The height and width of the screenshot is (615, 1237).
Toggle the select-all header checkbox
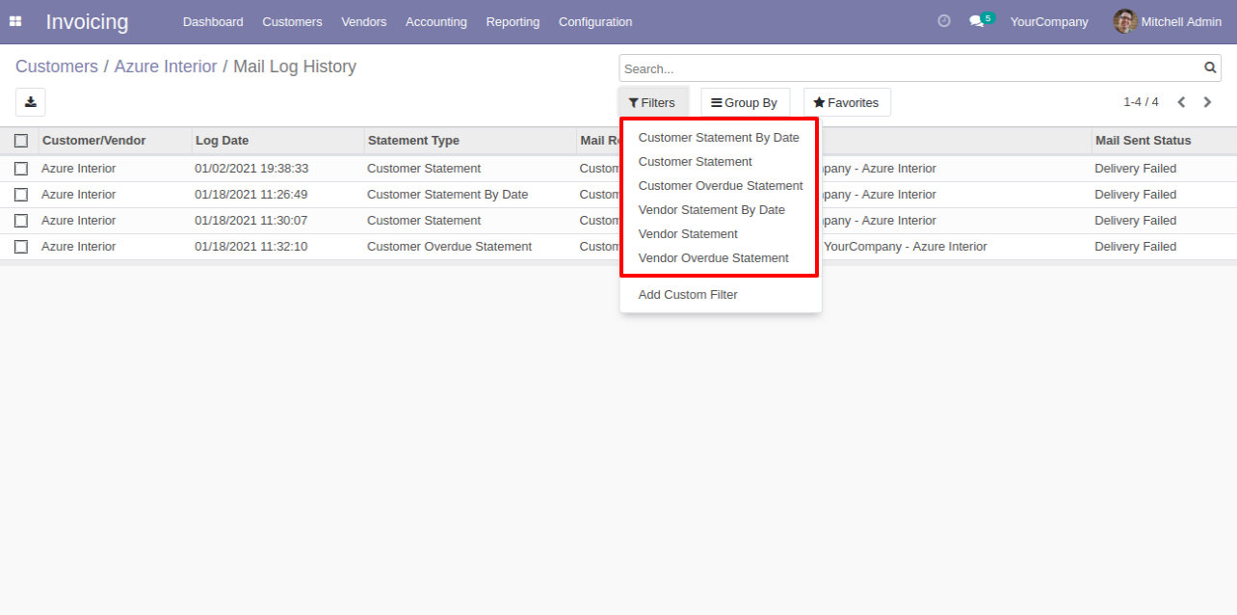(21, 141)
